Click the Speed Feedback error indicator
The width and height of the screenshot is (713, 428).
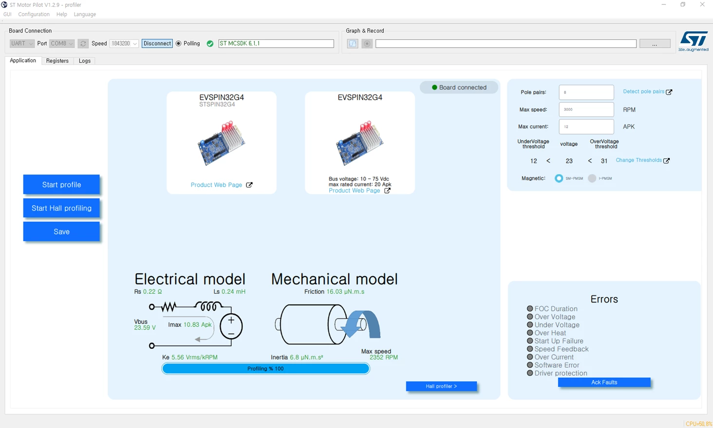(x=530, y=349)
